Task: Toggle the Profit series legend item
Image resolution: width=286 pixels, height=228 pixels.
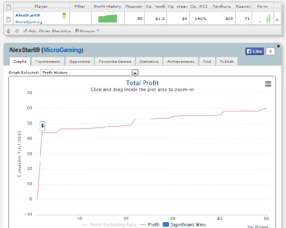Action: tap(150, 225)
